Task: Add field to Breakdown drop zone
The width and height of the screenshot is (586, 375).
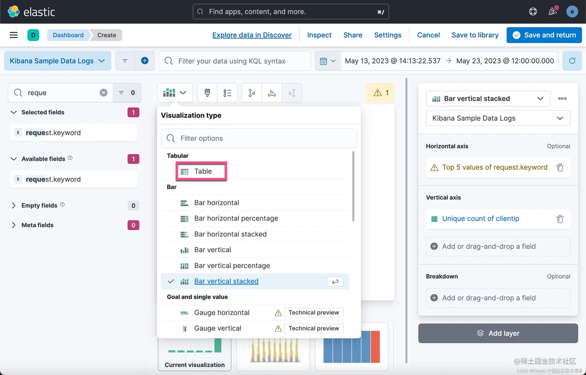Action: (498, 298)
